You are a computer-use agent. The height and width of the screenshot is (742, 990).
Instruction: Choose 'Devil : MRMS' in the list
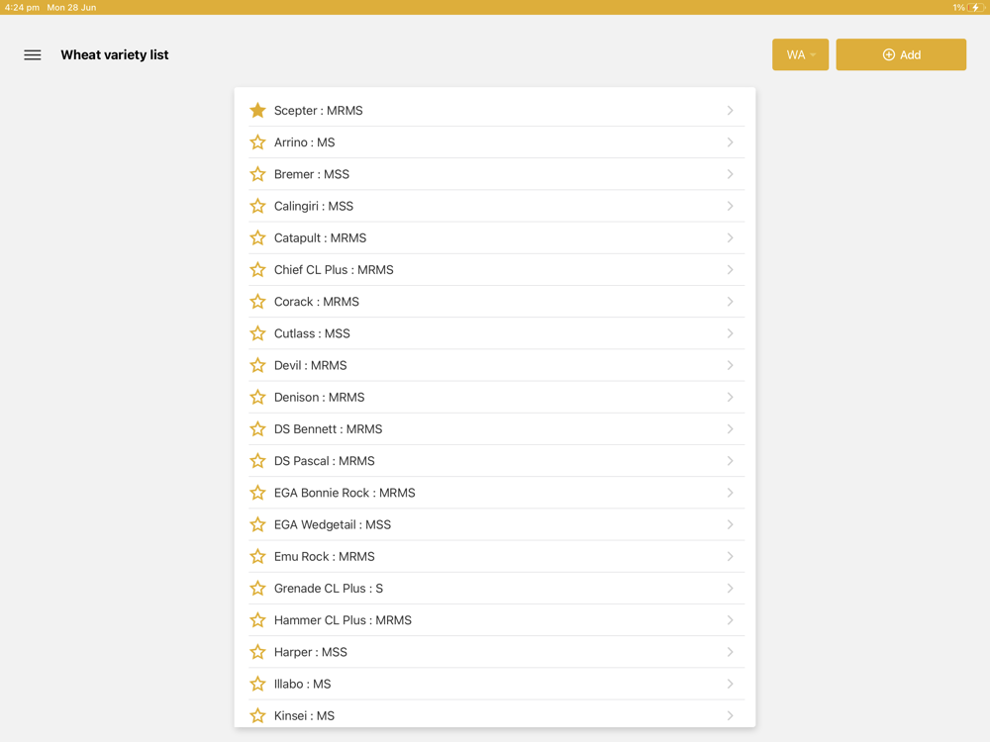(310, 365)
